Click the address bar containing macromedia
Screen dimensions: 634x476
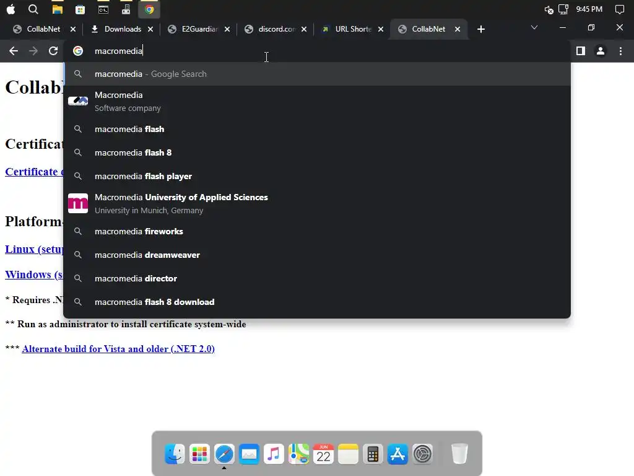click(318, 51)
